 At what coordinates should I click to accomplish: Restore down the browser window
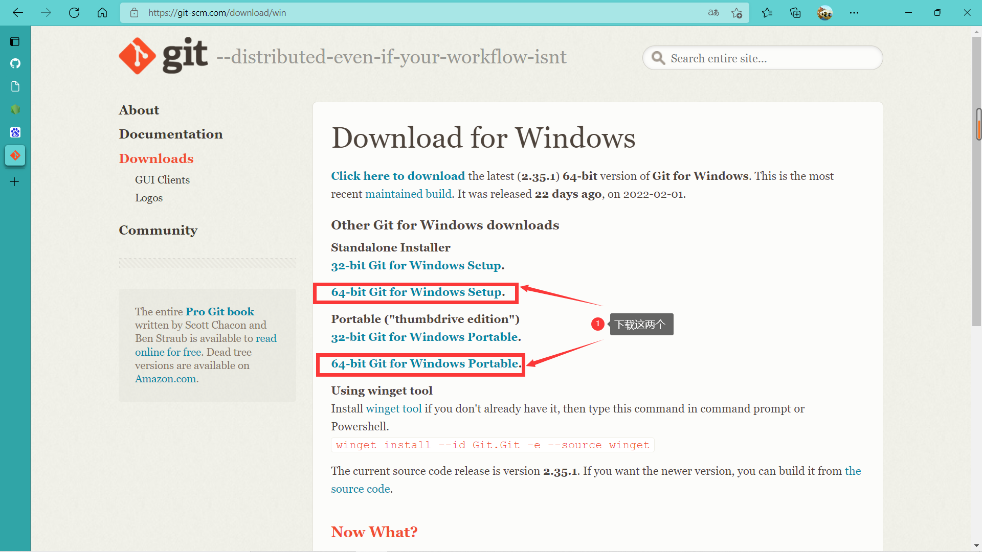point(938,13)
